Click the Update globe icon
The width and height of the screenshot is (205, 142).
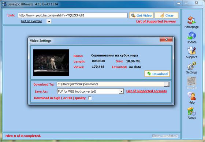click(191, 35)
